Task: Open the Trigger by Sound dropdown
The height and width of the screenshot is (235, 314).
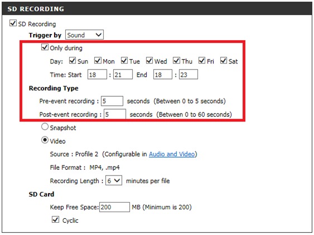Action: [x=84, y=35]
